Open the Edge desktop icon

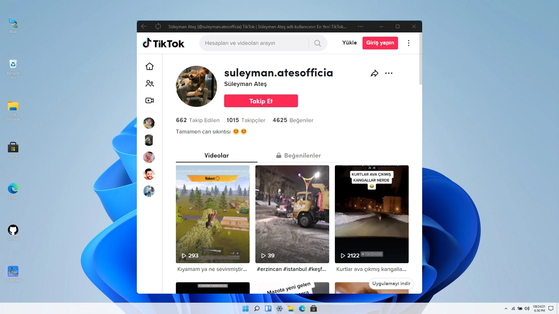pos(13,191)
